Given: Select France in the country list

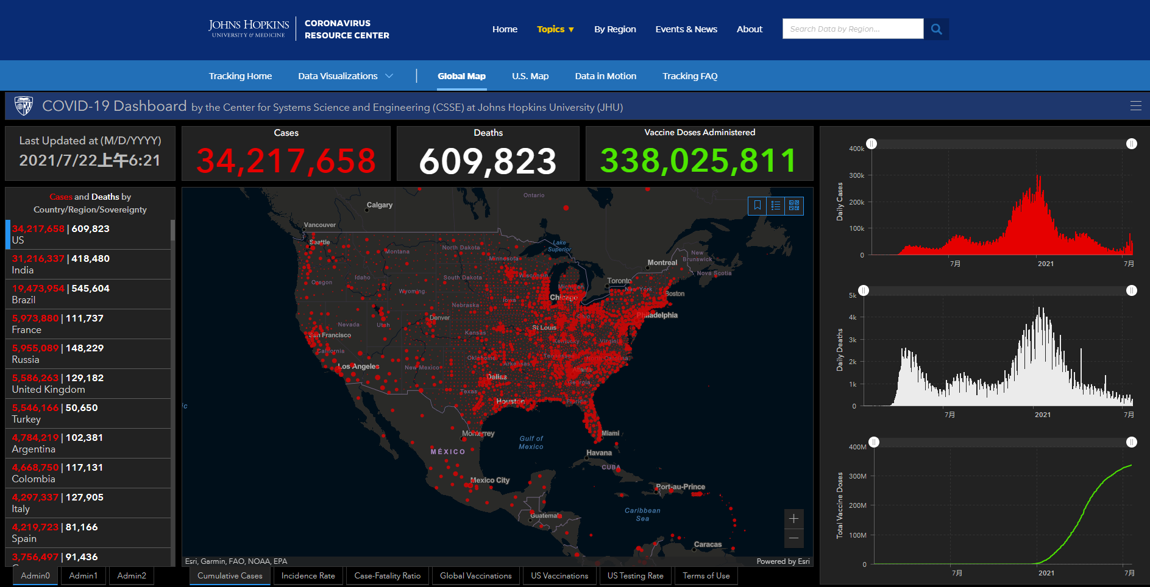Looking at the screenshot, I should point(88,324).
